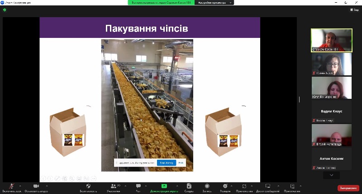Open the Notes tool
Image resolution: width=362 pixels, height=194 pixels.
tap(292, 188)
